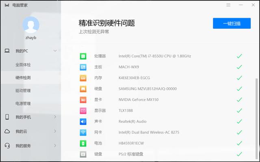Open the hamburger menu in title bar

[x=228, y=5]
